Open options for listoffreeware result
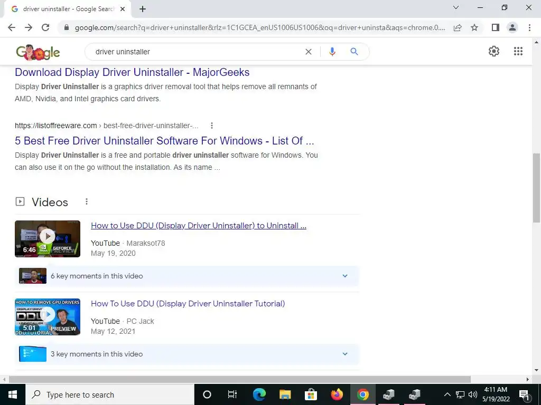Image resolution: width=541 pixels, height=405 pixels. point(212,126)
